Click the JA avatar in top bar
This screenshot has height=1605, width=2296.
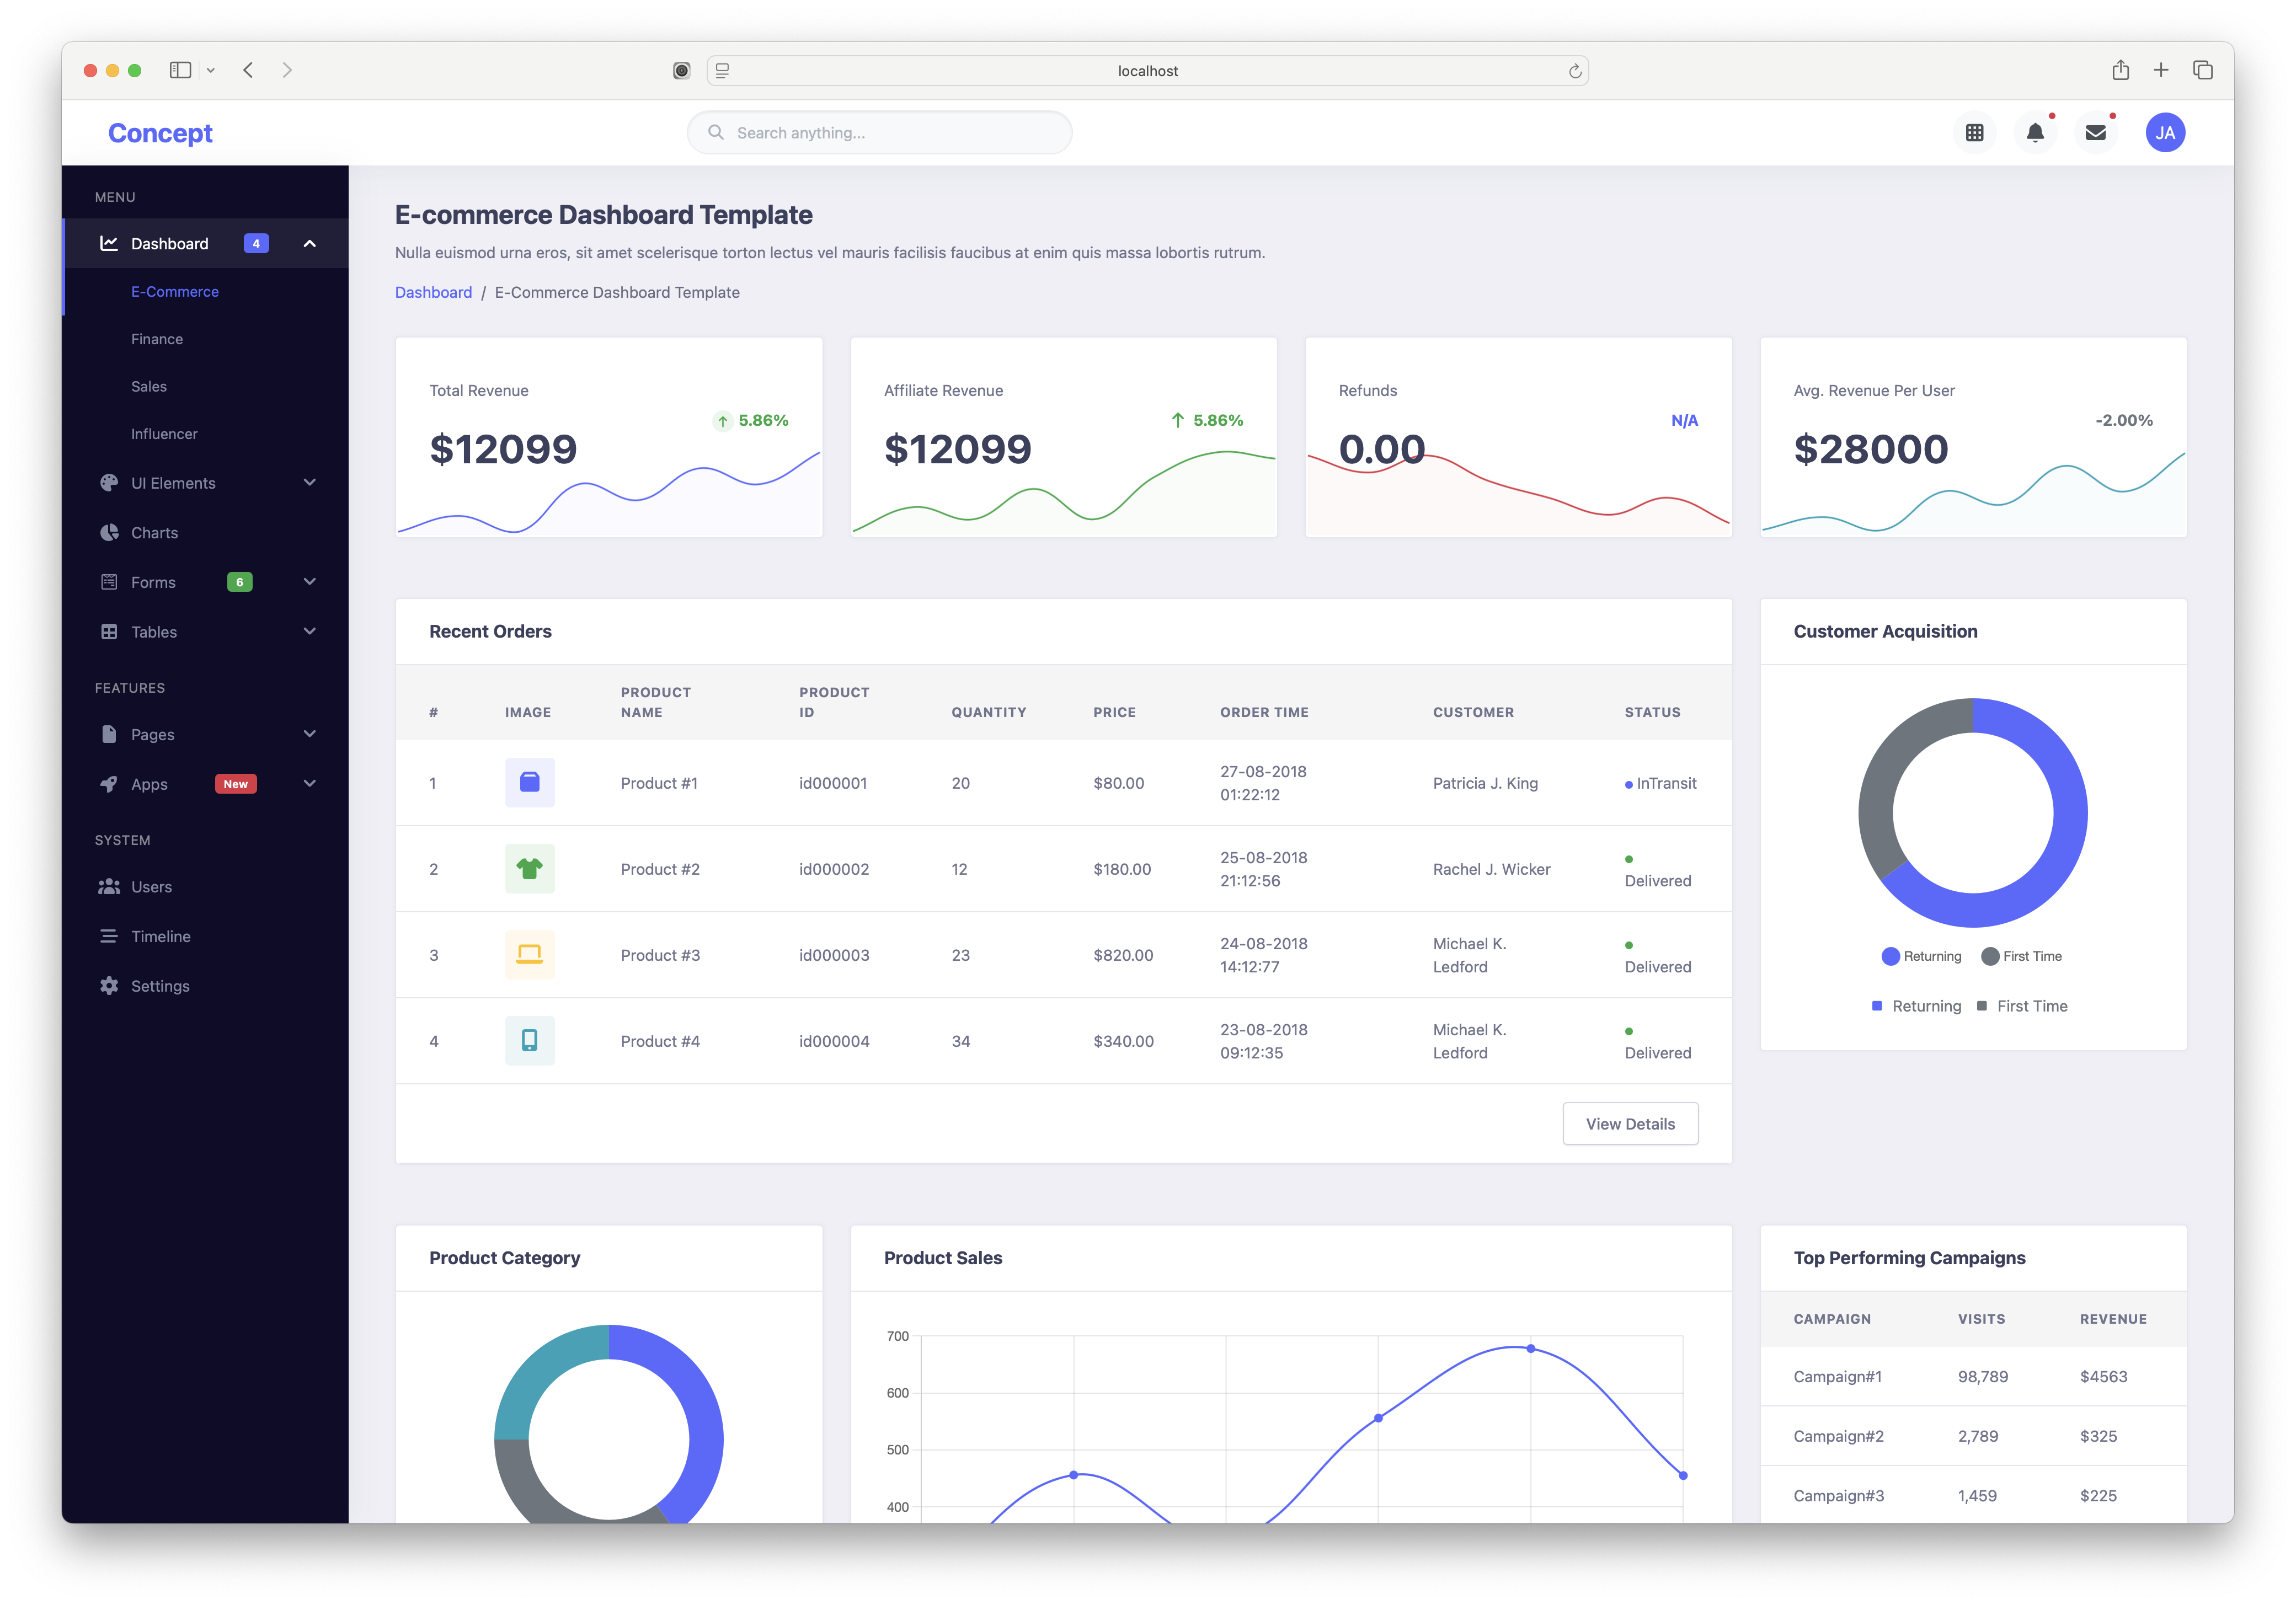[x=2165, y=131]
